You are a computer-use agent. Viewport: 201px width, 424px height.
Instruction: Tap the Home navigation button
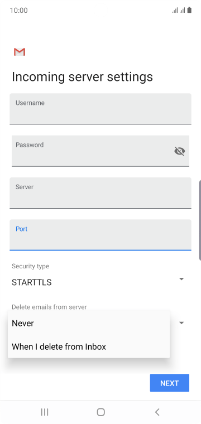100,412
